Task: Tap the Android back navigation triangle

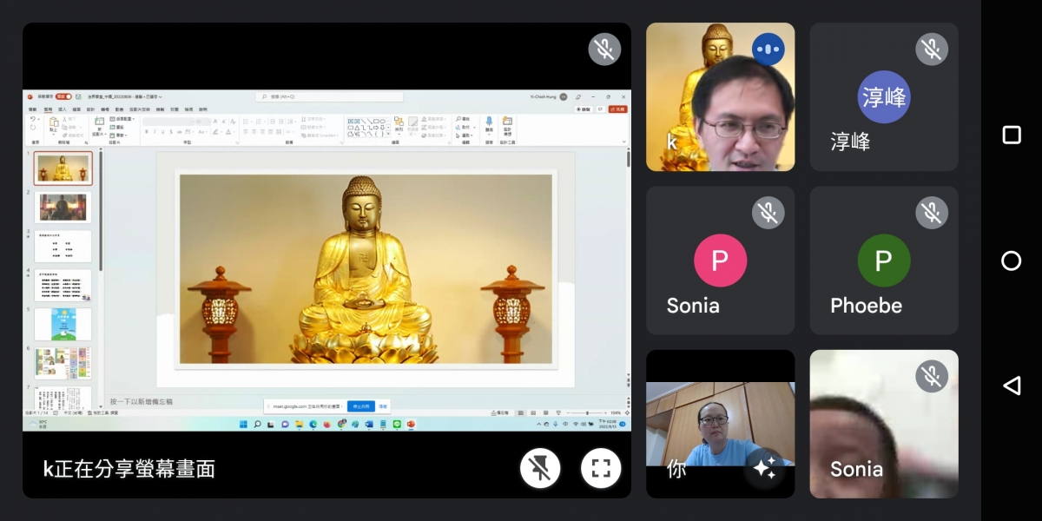Action: [1011, 386]
